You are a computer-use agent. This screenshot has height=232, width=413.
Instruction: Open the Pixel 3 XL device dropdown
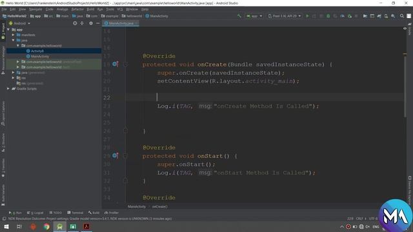(285, 16)
